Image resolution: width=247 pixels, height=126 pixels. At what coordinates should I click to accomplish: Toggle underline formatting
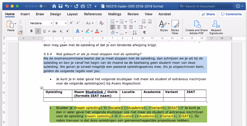45,31
